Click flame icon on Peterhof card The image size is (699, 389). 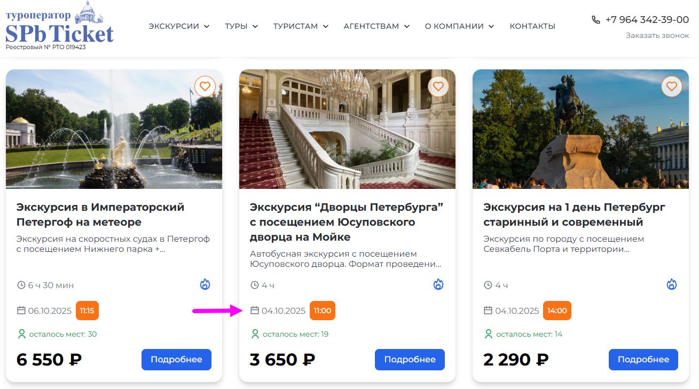[x=205, y=284]
